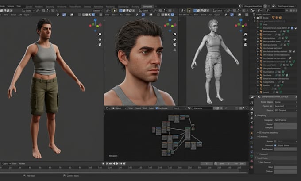Open Texture properties tab at sidebar bottom

click(x=252, y=167)
